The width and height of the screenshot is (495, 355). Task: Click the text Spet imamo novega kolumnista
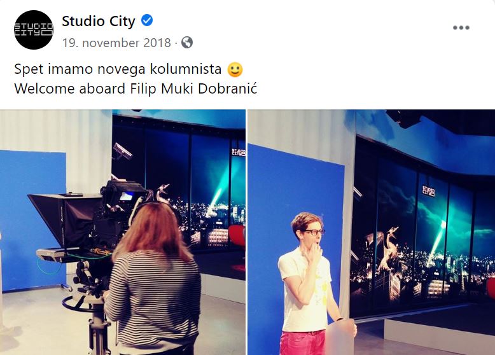coord(118,69)
